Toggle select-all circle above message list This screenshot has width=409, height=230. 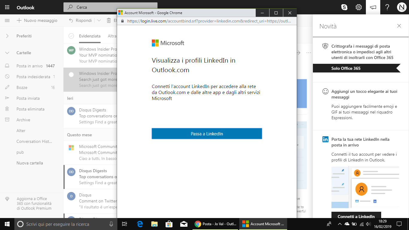[71, 36]
